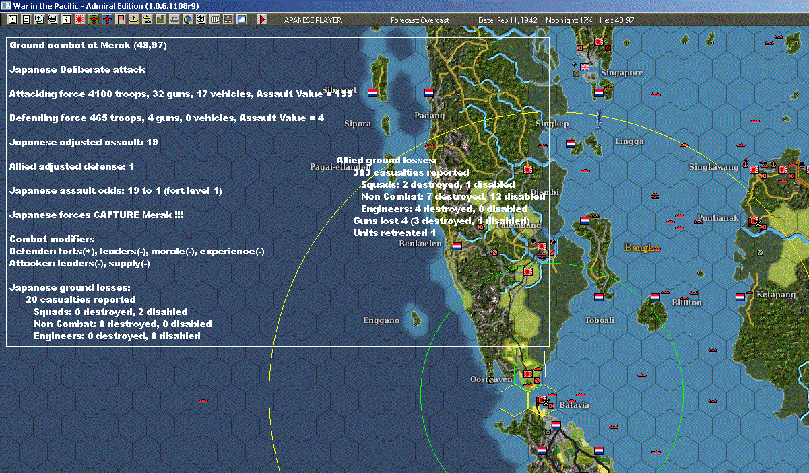Click the Forecast: Overcast status text
The height and width of the screenshot is (473, 809).
[420, 20]
